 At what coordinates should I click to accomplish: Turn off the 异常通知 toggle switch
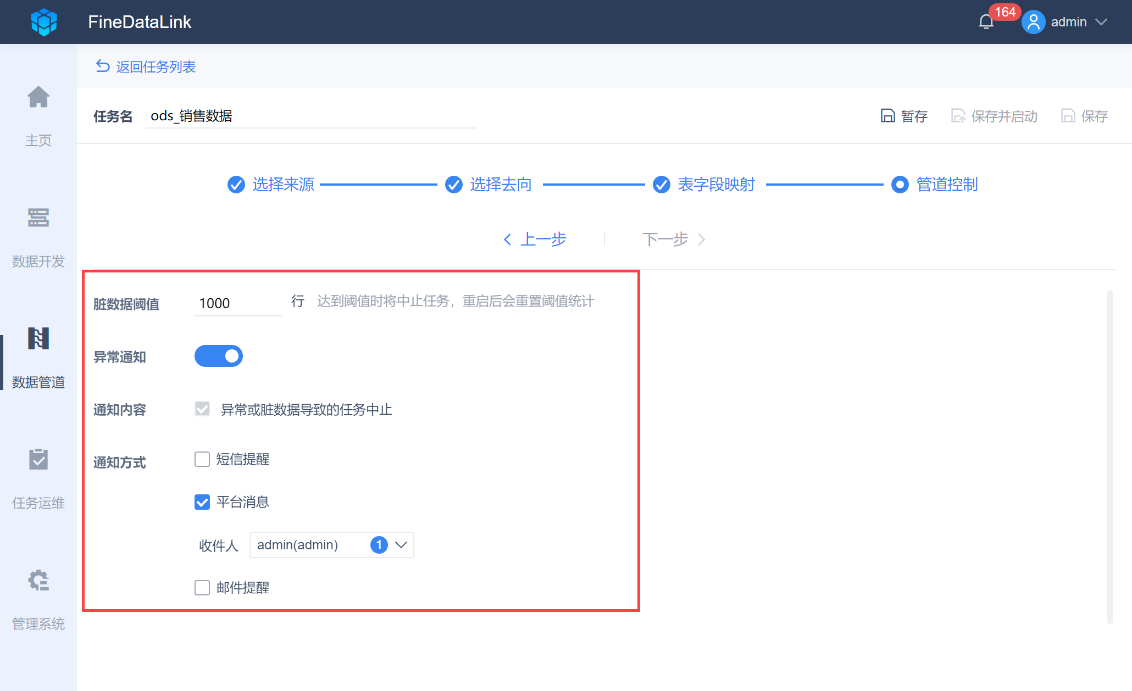(x=219, y=356)
